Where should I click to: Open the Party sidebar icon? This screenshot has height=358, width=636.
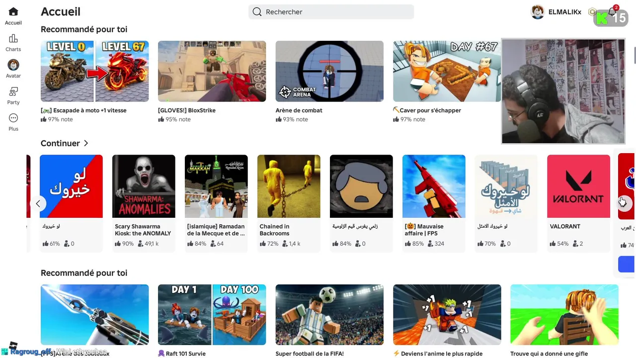click(x=13, y=91)
